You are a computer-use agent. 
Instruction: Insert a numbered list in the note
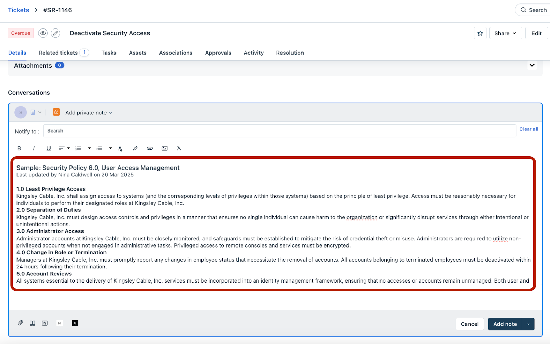(78, 148)
